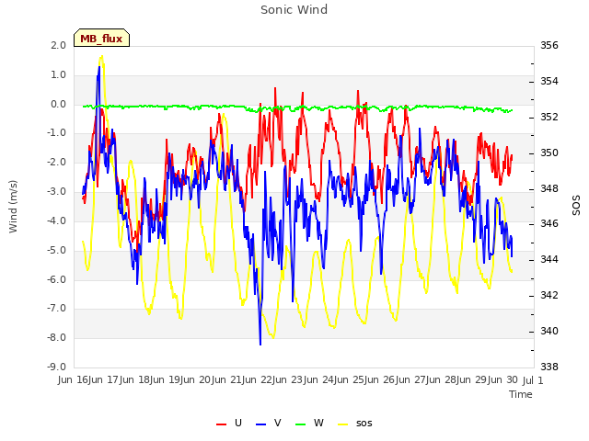
Task: Click the 0.0 wind axis value
Action: pos(59,104)
